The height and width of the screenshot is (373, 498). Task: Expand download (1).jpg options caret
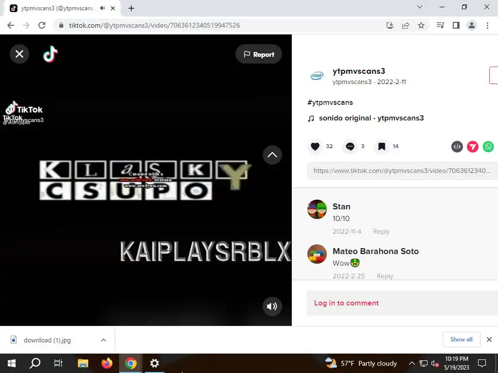point(104,340)
